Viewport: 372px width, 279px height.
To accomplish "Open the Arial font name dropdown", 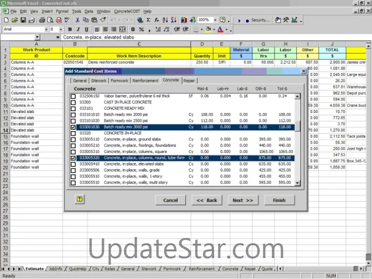I will pos(46,30).
